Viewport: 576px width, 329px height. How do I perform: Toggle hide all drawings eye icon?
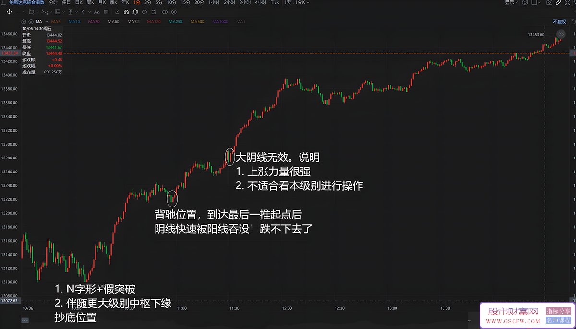tap(144, 12)
